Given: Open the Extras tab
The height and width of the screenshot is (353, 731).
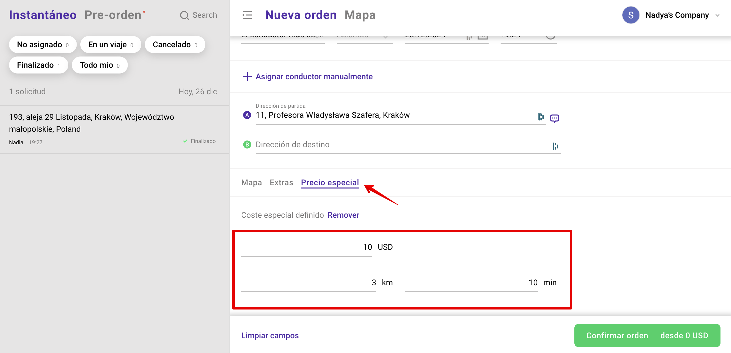Looking at the screenshot, I should 281,182.
